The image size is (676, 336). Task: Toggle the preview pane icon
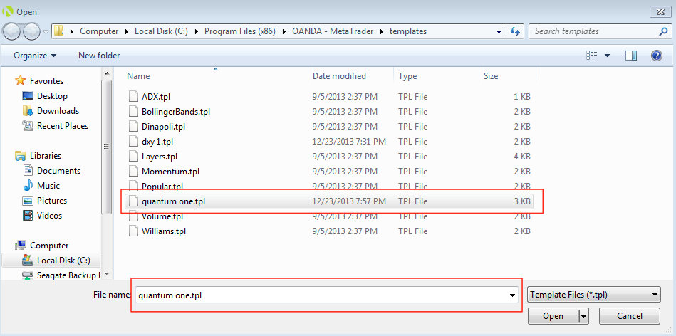pos(630,56)
